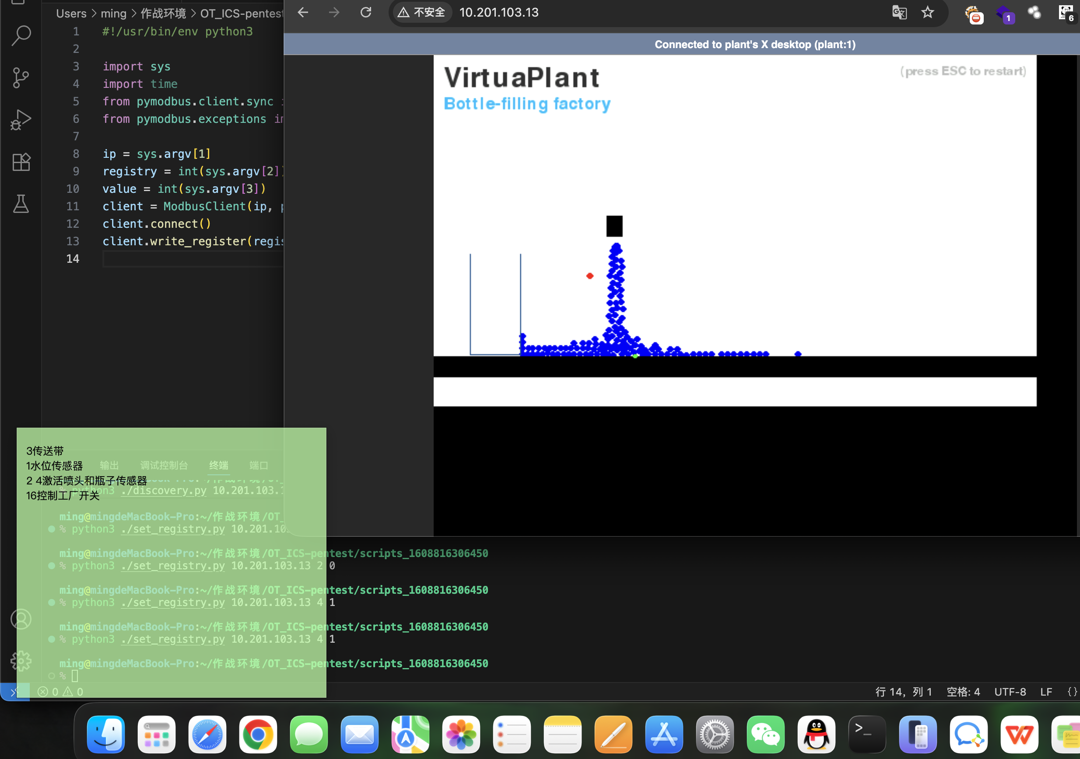
Task: Open the Run and Debug view
Action: [21, 119]
